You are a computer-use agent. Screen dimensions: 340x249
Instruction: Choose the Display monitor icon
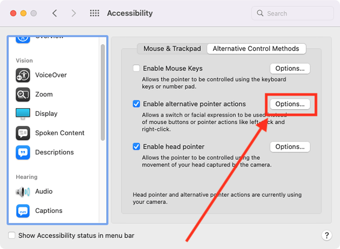23,114
